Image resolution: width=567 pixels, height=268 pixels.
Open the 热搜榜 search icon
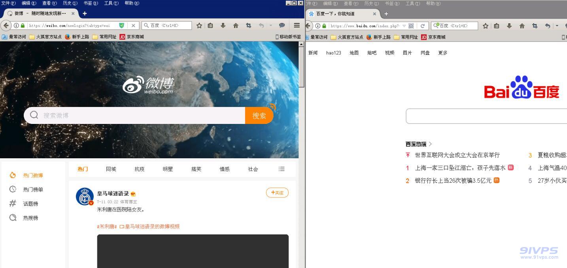point(13,217)
